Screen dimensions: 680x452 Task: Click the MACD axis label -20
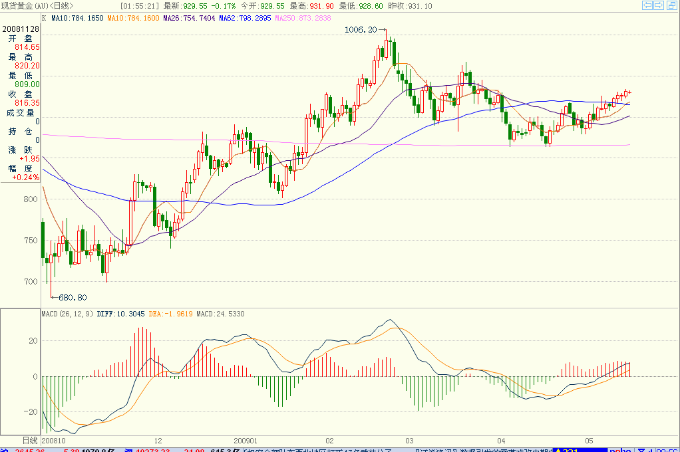pyautogui.click(x=31, y=412)
